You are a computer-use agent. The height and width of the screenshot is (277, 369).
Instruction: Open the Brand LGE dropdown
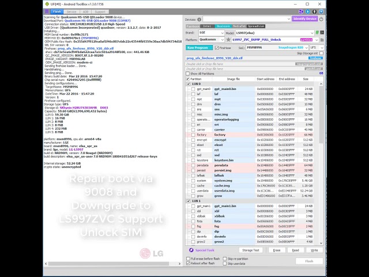[x=212, y=33]
